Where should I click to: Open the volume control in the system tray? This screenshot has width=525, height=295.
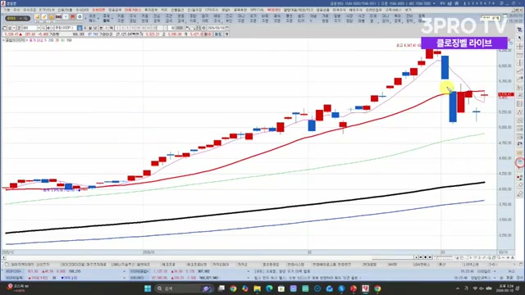point(482,288)
